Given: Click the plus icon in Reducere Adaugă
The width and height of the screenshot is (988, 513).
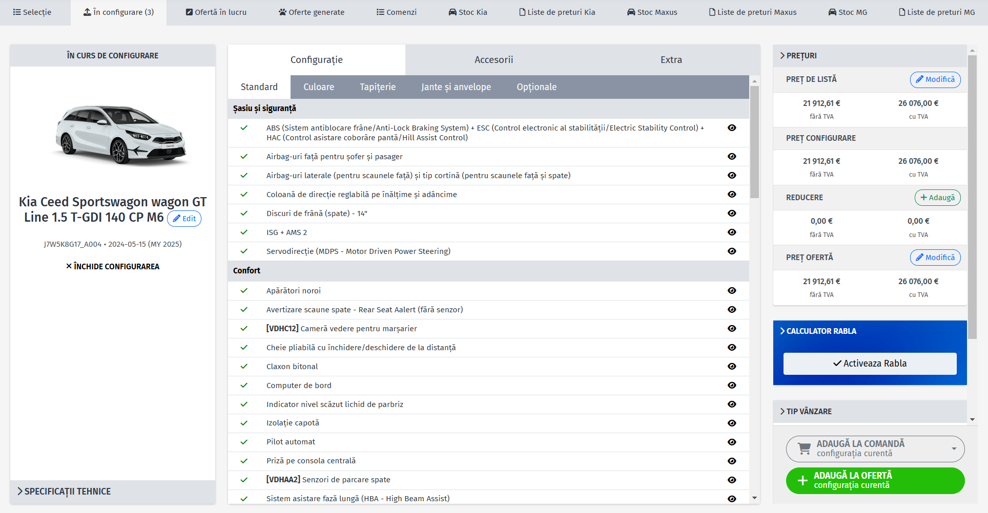Looking at the screenshot, I should [x=923, y=198].
